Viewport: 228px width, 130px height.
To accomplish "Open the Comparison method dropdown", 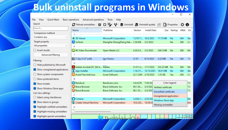I will (x=51, y=37).
